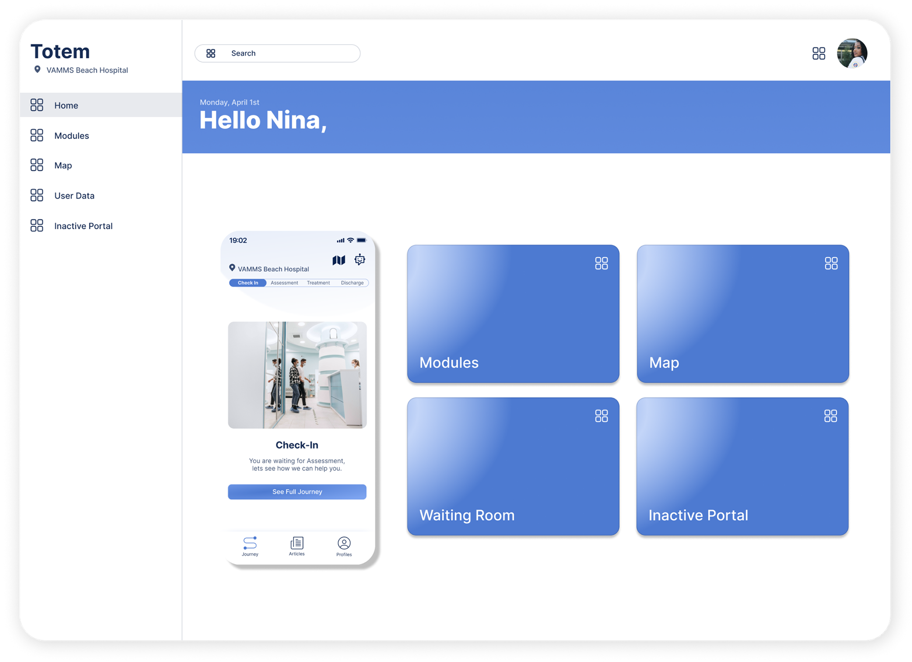Click the cellular signal bars in the phone status bar
This screenshot has height=662, width=912.
tap(341, 241)
